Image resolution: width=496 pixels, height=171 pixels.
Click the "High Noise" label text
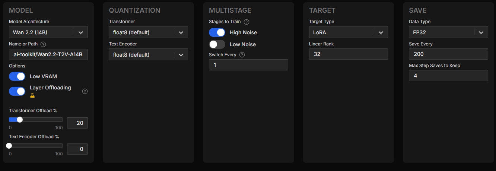click(243, 32)
